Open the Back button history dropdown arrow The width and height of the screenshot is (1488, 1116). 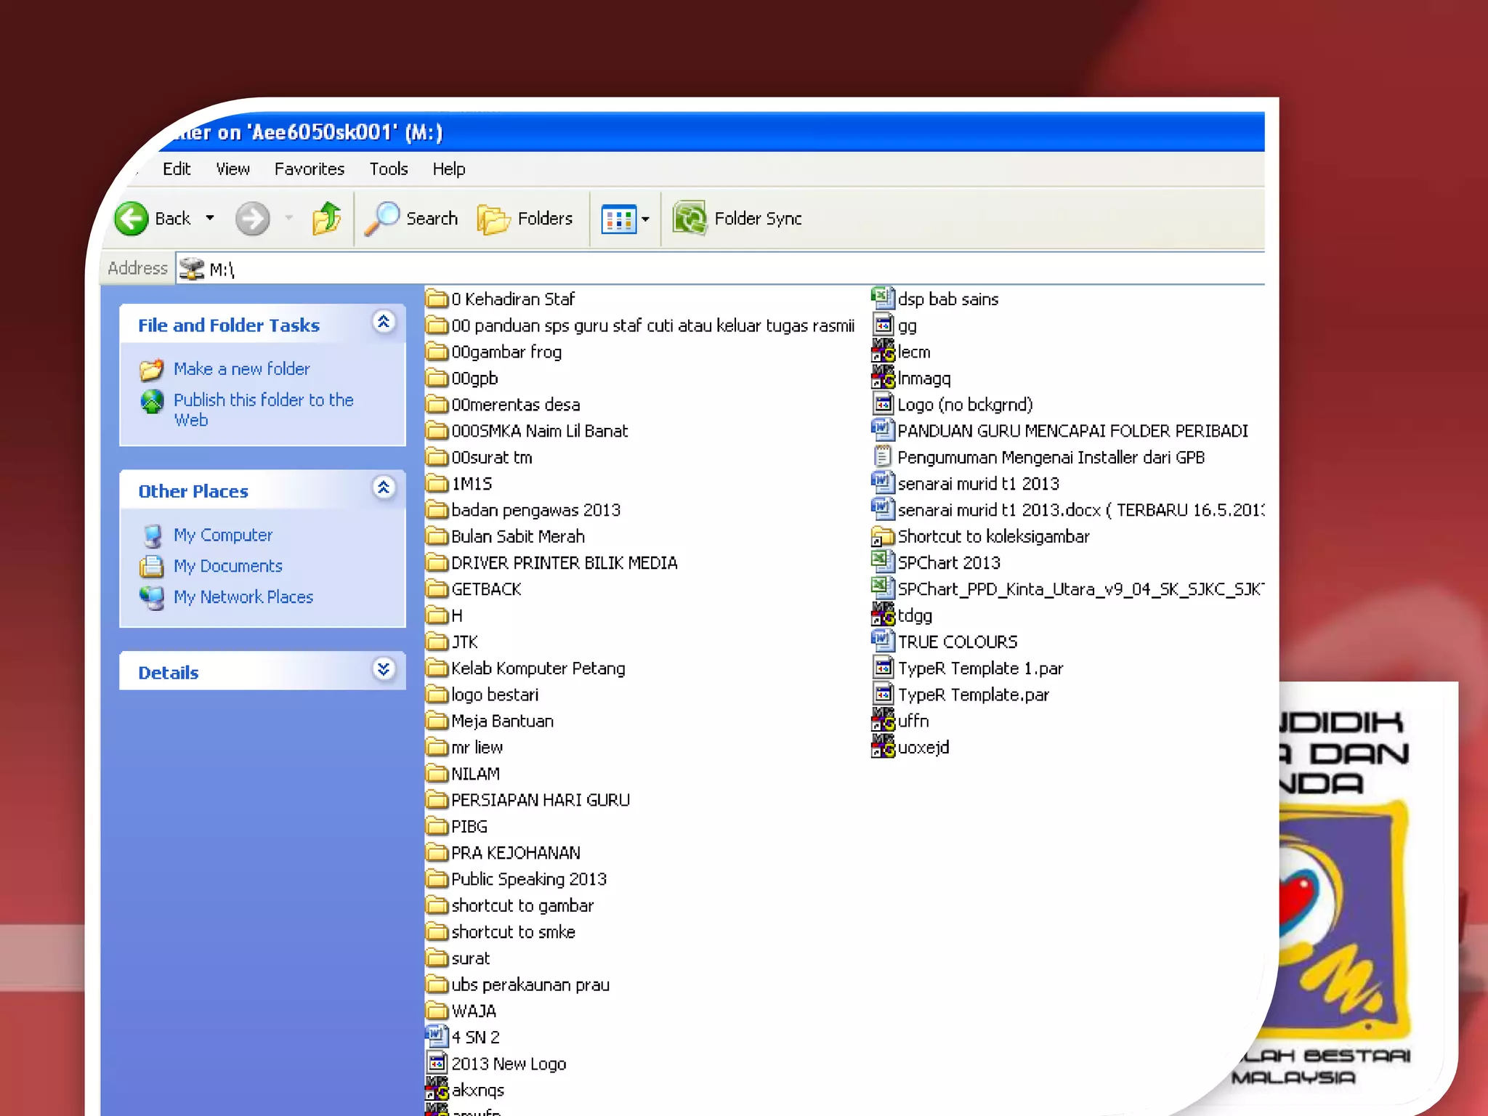[x=210, y=218]
